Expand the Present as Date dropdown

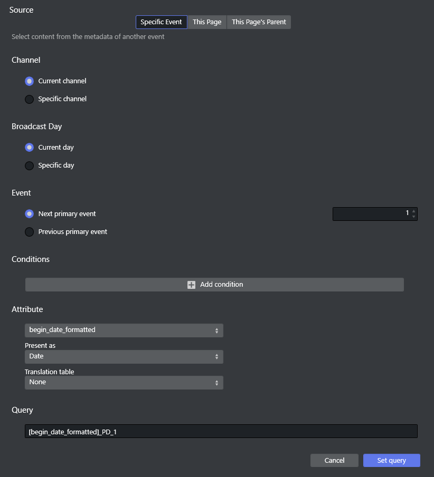124,357
